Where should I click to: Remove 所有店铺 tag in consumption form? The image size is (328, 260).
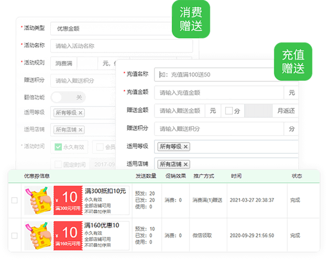pos(80,130)
